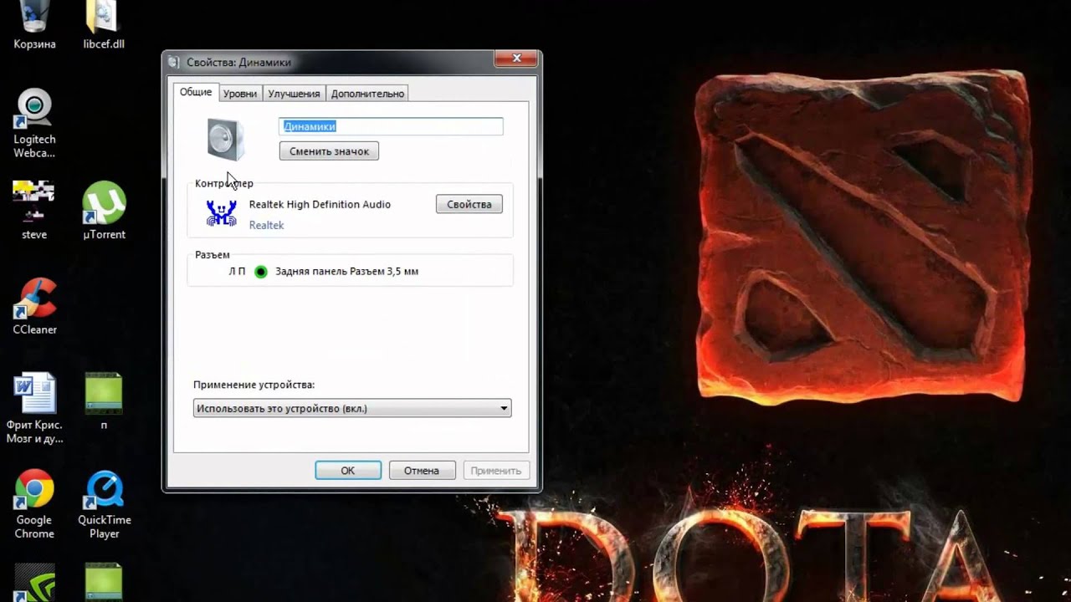Open the Дополнительно tab
This screenshot has height=602, width=1071.
pyautogui.click(x=367, y=94)
